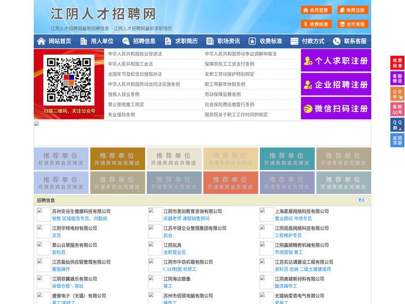Click the person icon on 企业招聘注册
The height and width of the screenshot is (304, 405).
308,84
